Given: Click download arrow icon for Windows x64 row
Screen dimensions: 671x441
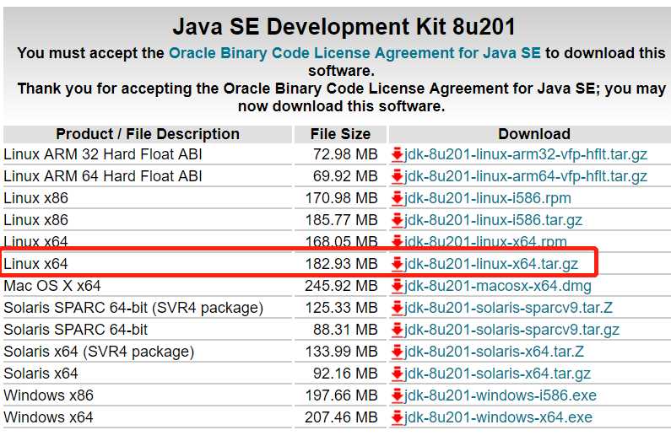Looking at the screenshot, I should coord(398,417).
